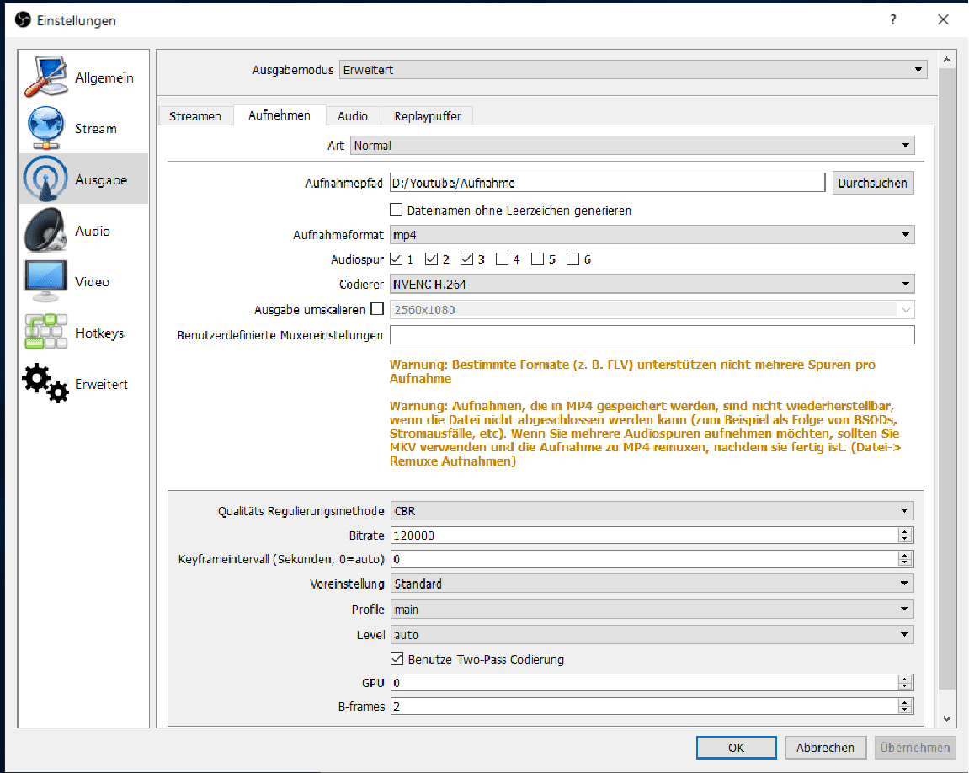The image size is (969, 773).
Task: Click the Durchsuchen button
Action: coord(872,183)
